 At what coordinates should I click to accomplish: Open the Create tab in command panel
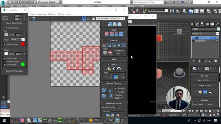[x=192, y=24]
